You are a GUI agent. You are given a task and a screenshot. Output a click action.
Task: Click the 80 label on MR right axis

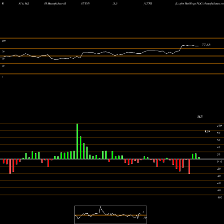219,133
